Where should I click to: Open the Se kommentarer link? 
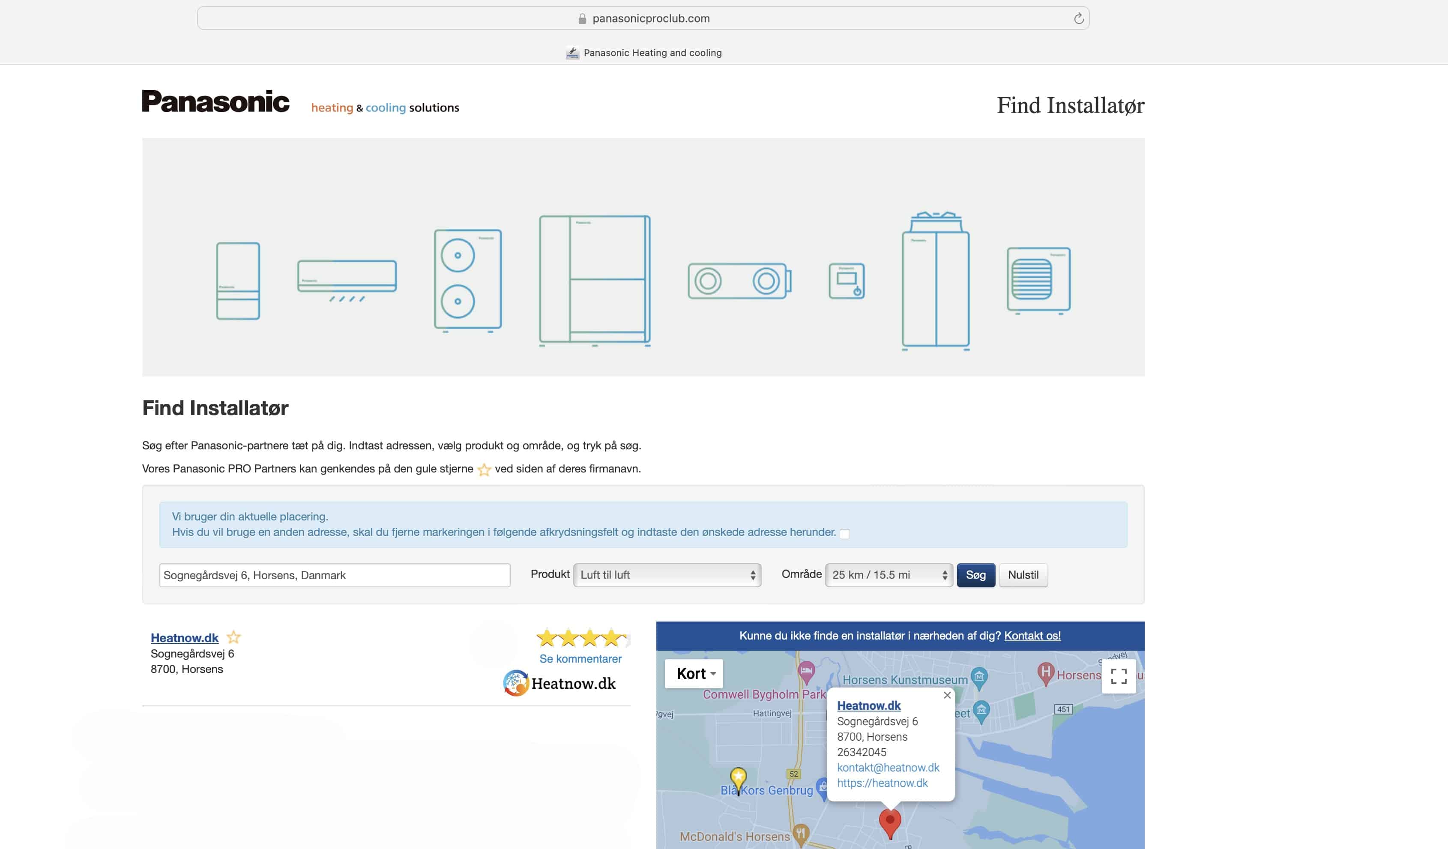(580, 659)
